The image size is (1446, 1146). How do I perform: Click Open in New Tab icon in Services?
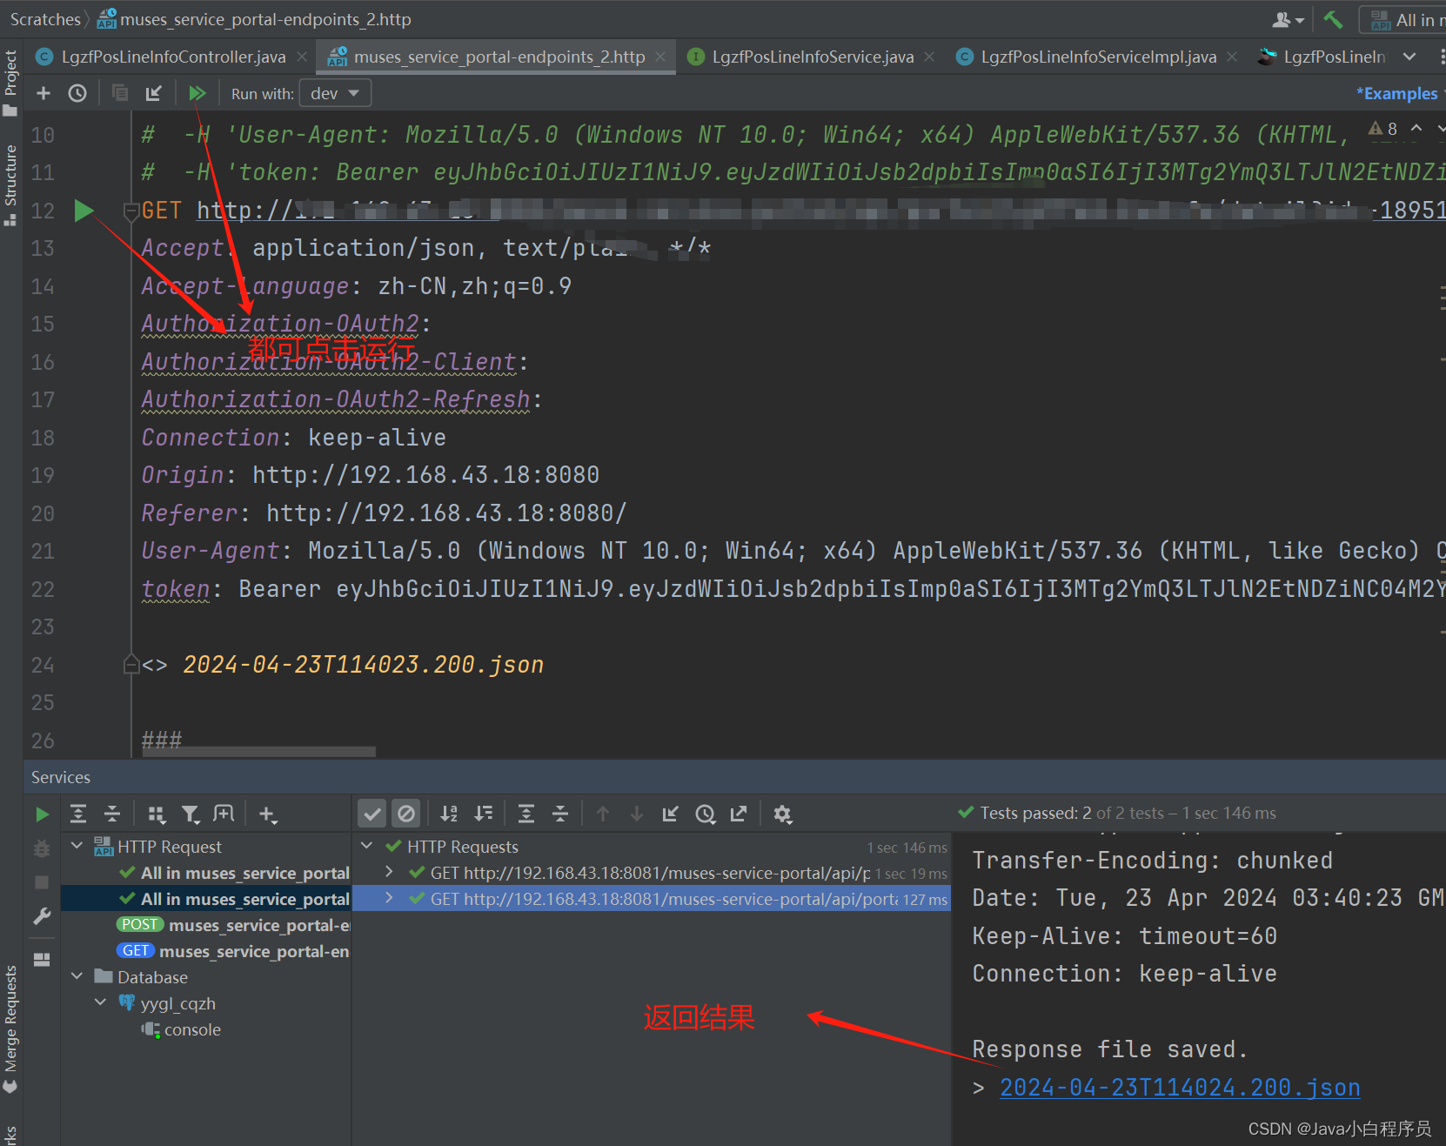224,814
